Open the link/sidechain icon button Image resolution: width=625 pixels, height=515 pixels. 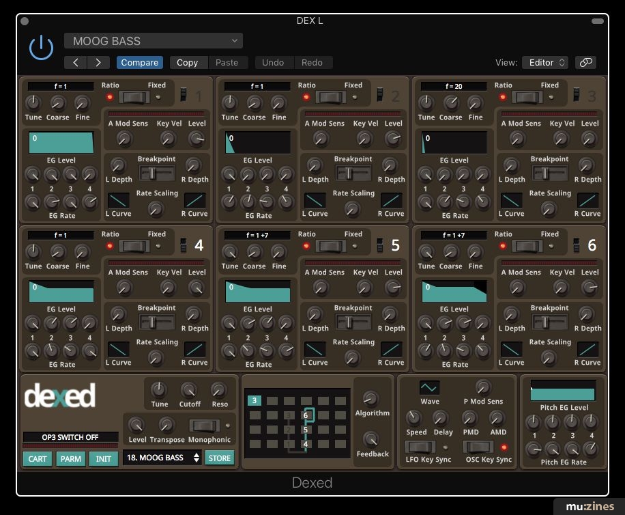point(585,62)
